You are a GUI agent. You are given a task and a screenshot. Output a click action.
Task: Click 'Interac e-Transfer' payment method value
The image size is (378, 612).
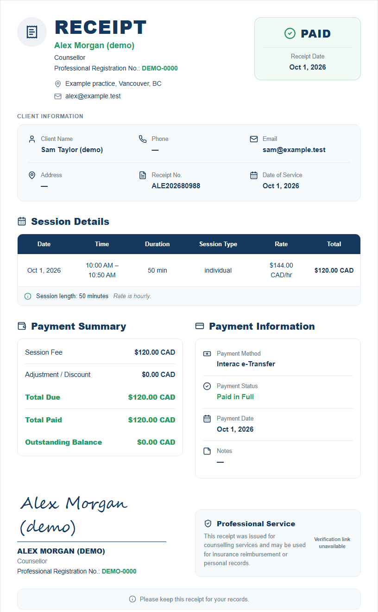246,364
